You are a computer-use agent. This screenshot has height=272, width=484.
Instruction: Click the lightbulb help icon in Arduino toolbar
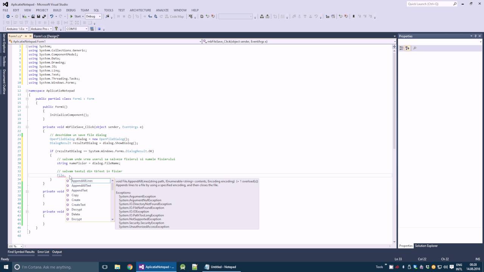click(56, 29)
